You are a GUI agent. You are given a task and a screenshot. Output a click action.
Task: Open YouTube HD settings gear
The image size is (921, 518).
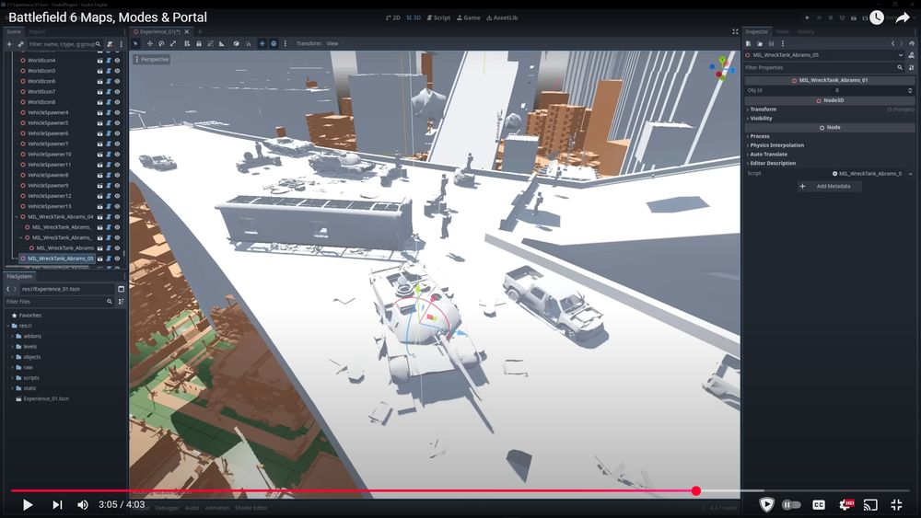845,504
